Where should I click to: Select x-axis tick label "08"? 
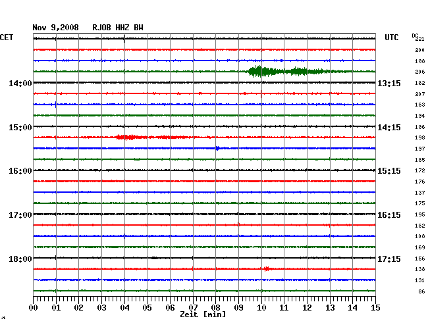(x=215, y=308)
